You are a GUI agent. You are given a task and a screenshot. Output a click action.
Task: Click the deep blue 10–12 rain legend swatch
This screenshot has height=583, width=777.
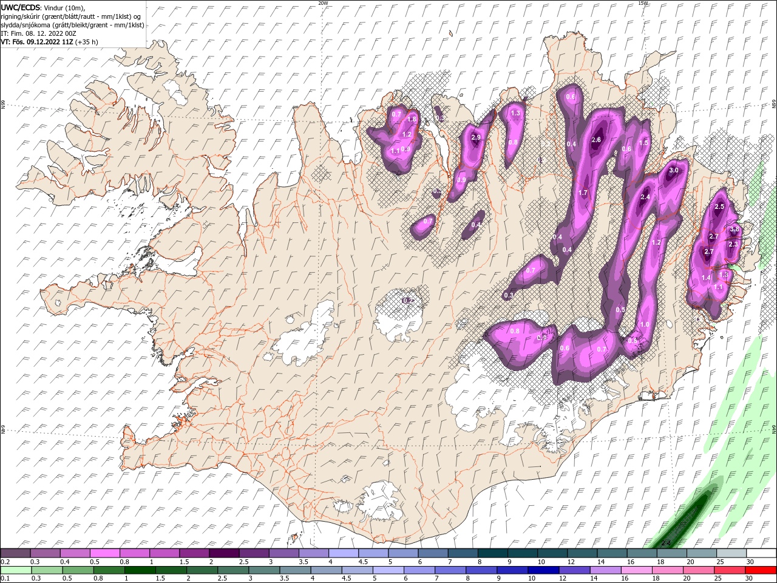pos(543,570)
